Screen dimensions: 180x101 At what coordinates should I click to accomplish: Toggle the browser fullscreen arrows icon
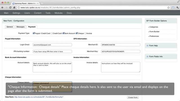[x=178, y=1]
